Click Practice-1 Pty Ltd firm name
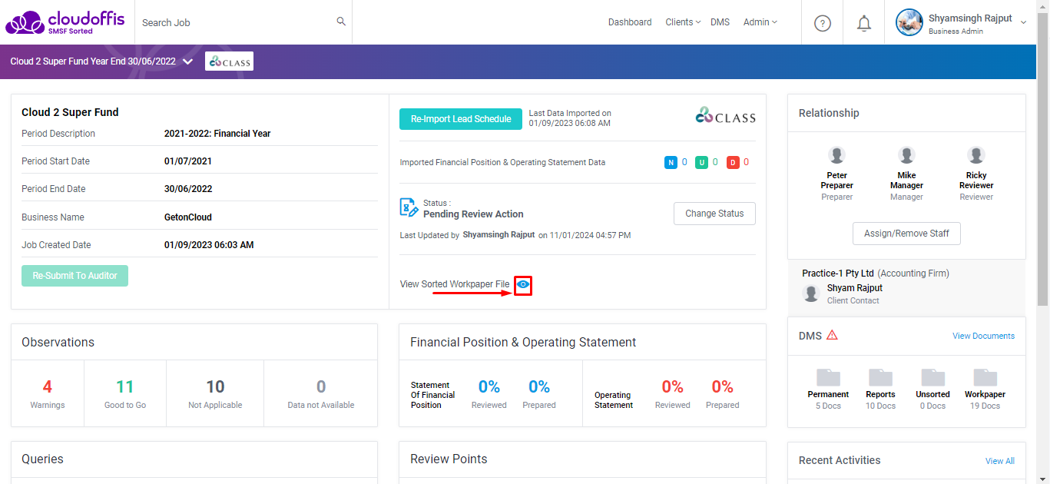 pyautogui.click(x=838, y=273)
